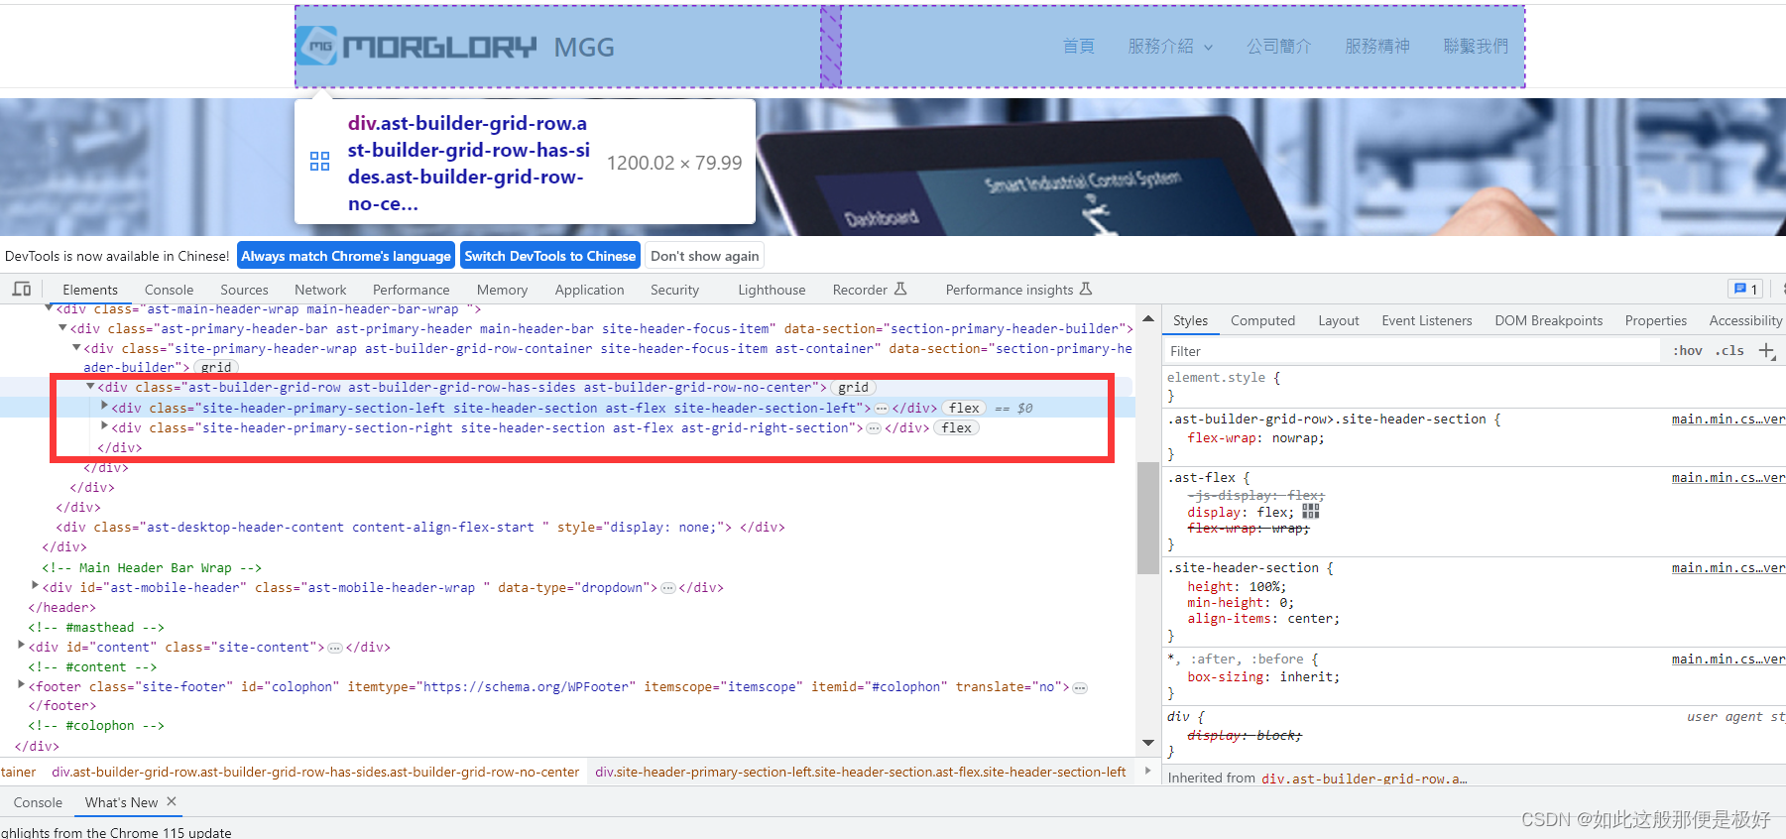Screen dimensions: 1786x839
Task: Click the 公司簡介 navigation link
Action: tap(1279, 47)
